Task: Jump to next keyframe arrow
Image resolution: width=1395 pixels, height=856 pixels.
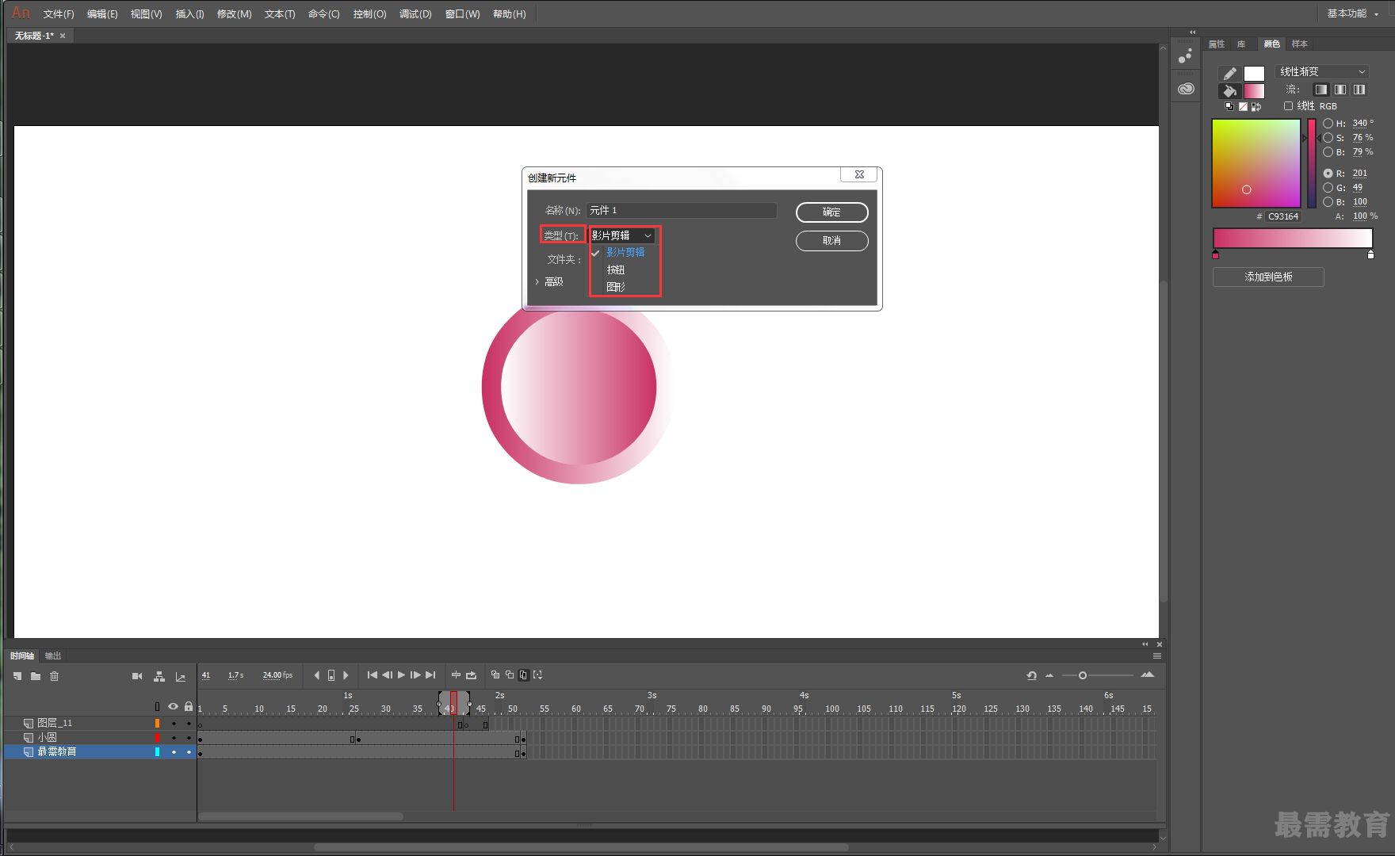Action: pos(346,675)
